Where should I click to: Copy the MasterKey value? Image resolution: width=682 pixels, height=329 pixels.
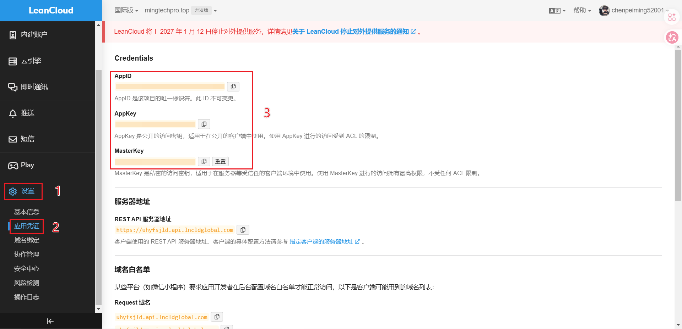pos(204,161)
